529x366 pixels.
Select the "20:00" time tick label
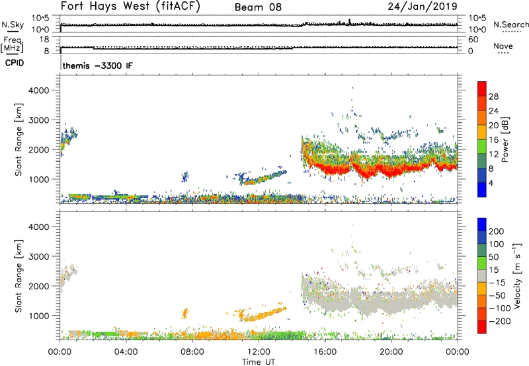391,352
